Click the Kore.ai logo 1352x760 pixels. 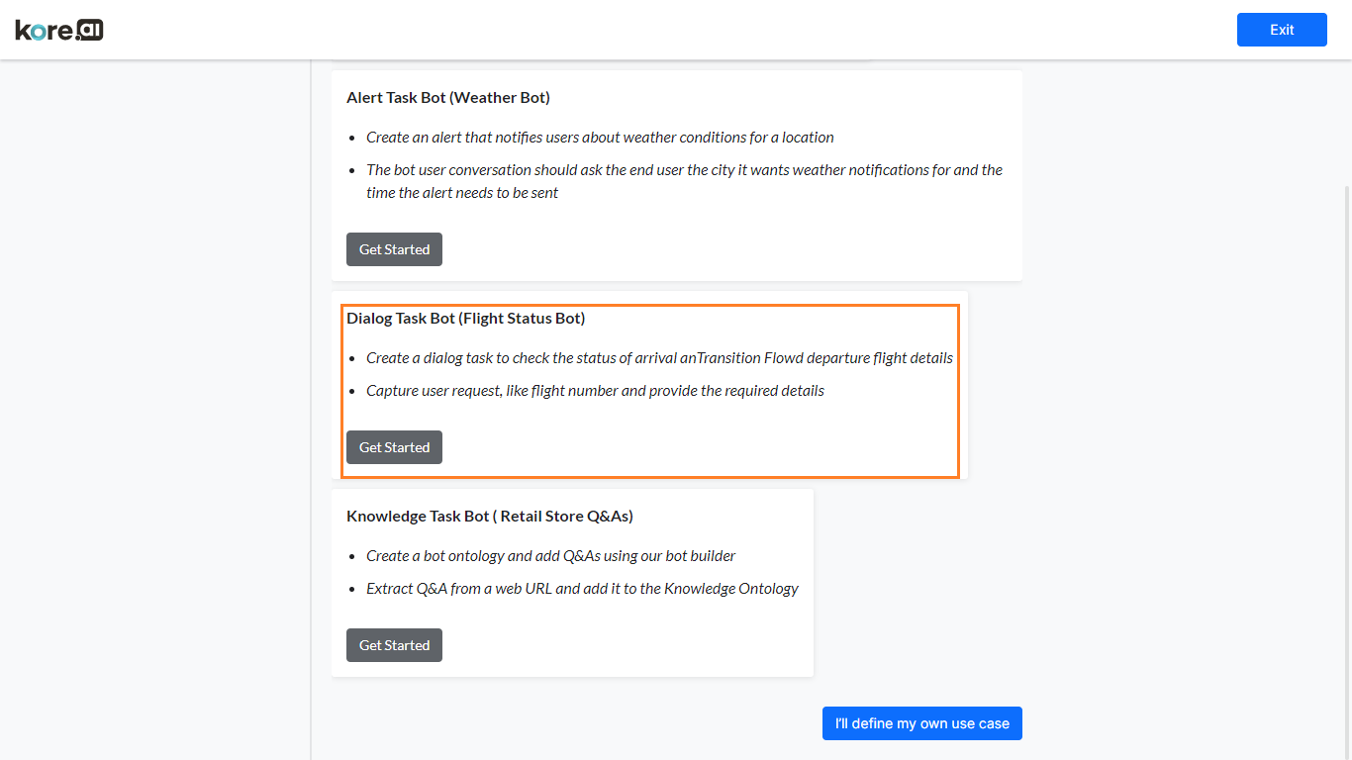(58, 29)
